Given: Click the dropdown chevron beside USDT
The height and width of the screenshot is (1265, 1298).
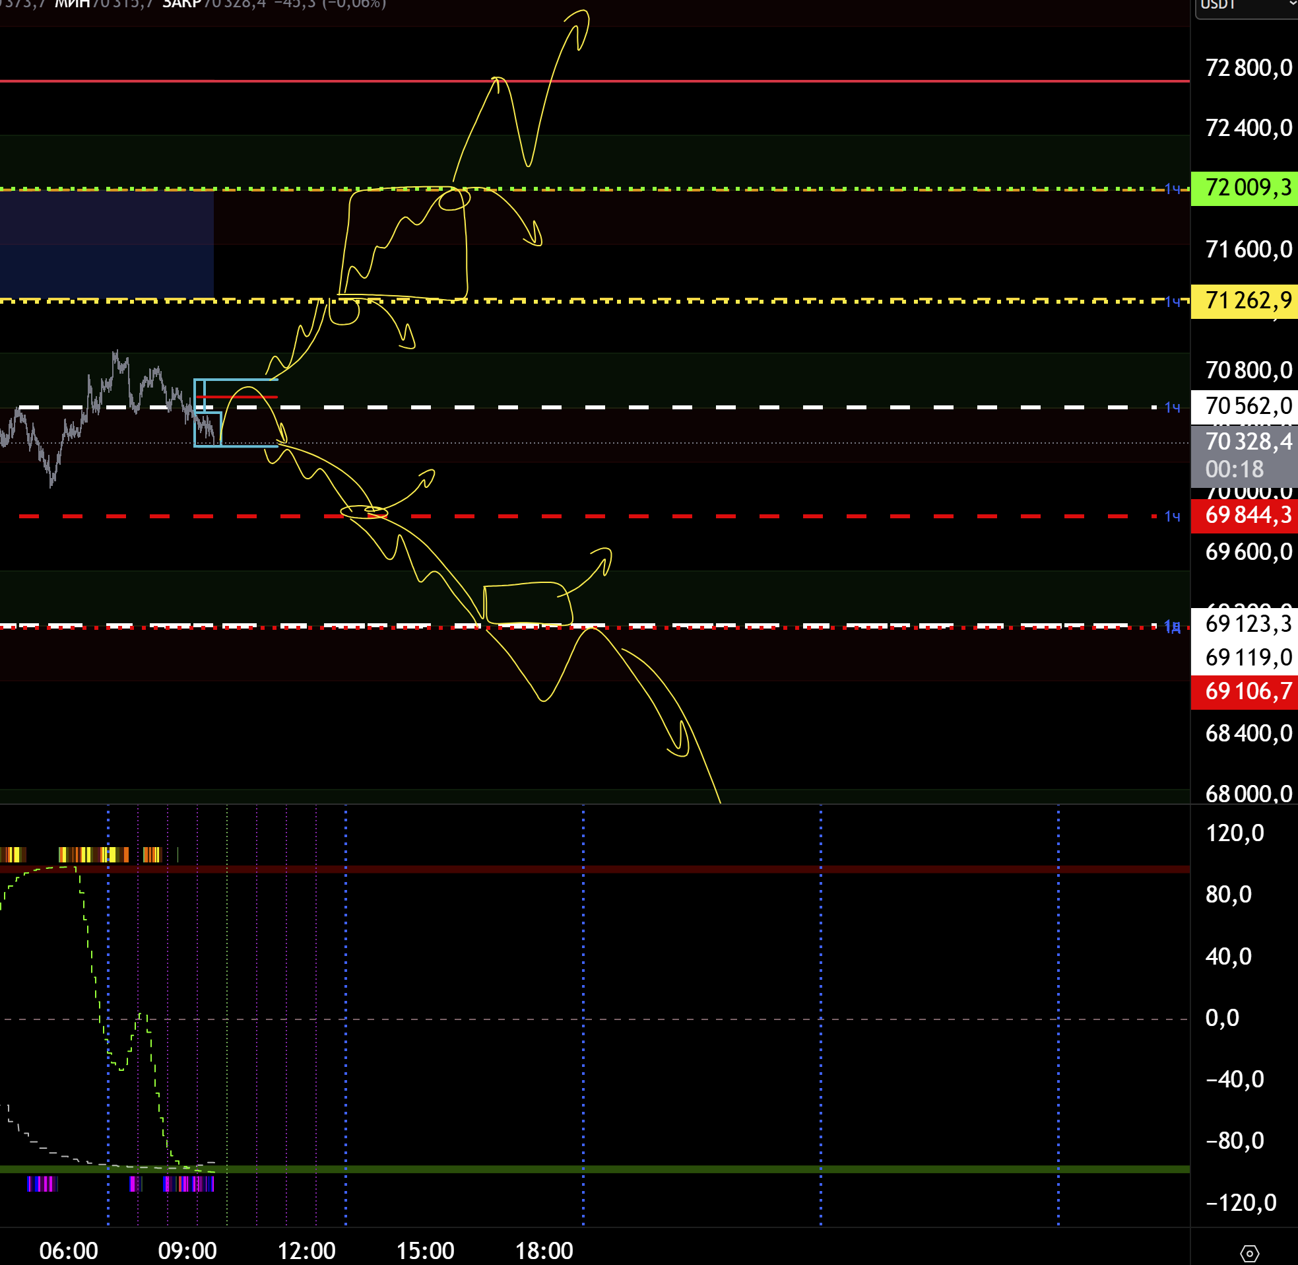Looking at the screenshot, I should tap(1292, 4).
